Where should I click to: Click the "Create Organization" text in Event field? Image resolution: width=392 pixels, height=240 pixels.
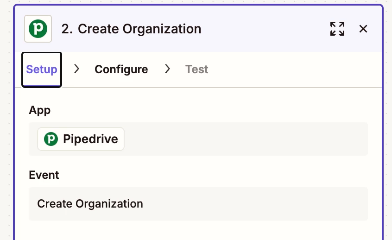90,204
